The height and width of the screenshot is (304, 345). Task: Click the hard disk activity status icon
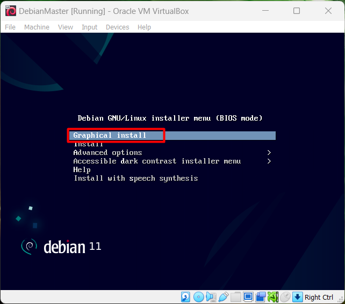click(185, 297)
